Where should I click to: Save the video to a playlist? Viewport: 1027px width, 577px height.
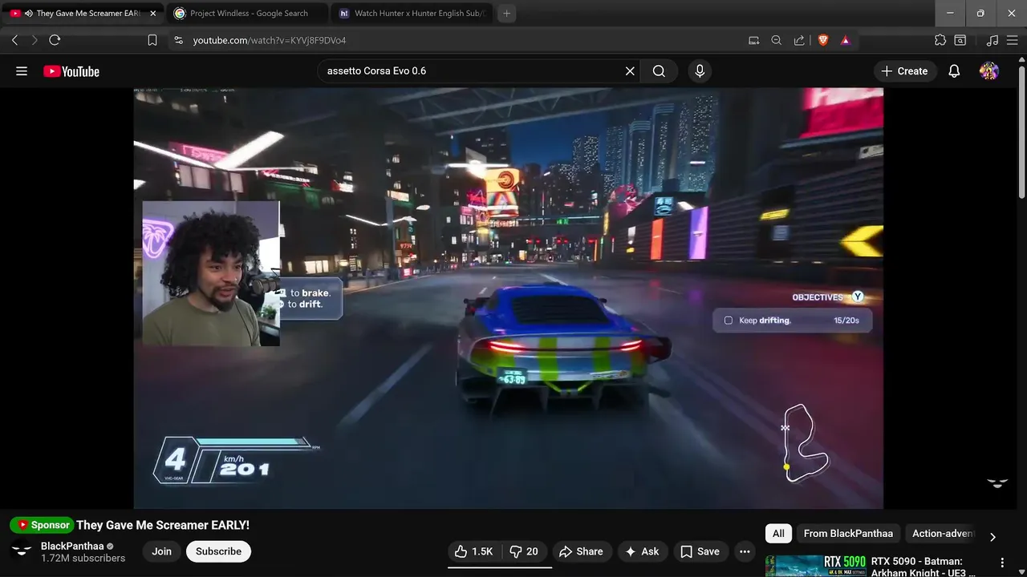tap(700, 551)
